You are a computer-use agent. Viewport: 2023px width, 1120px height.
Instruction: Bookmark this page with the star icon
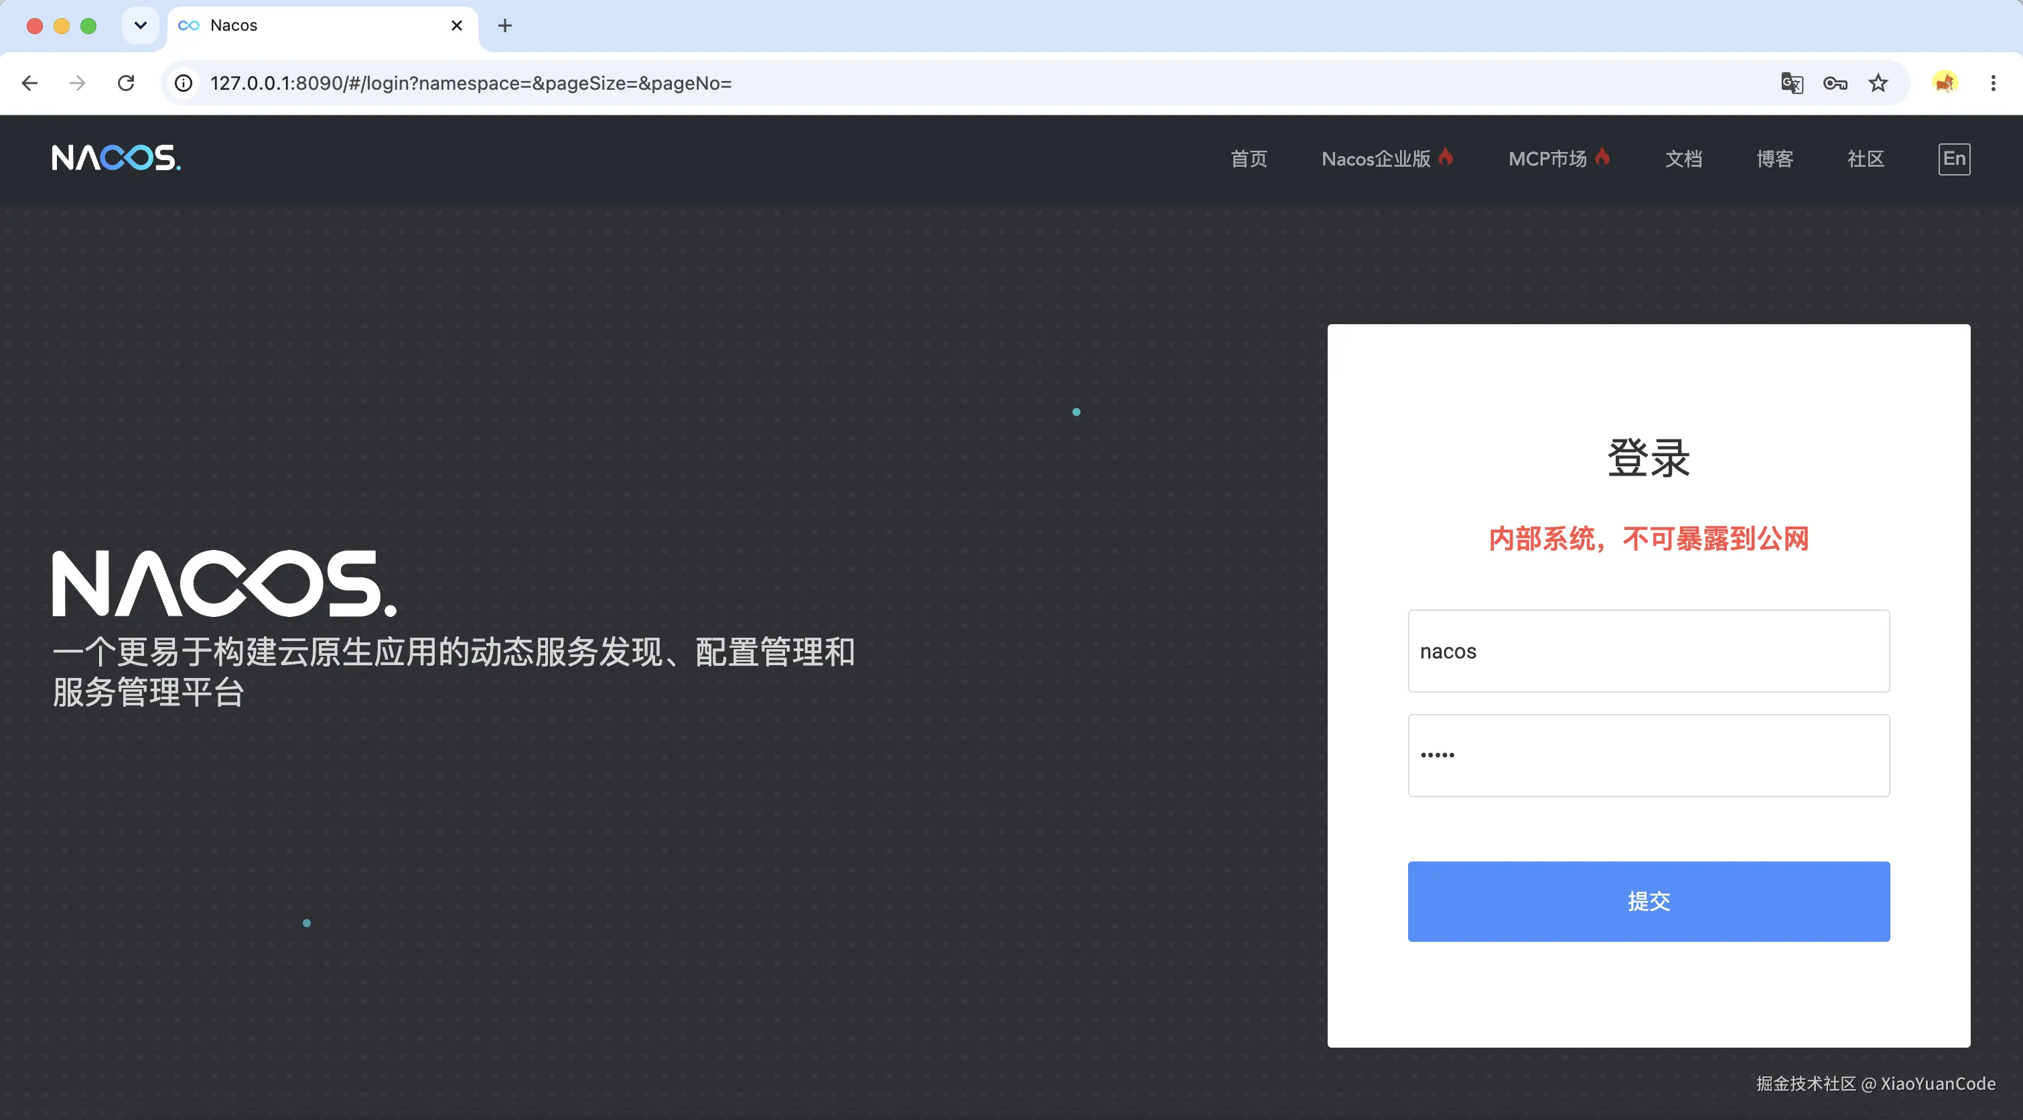pos(1878,83)
